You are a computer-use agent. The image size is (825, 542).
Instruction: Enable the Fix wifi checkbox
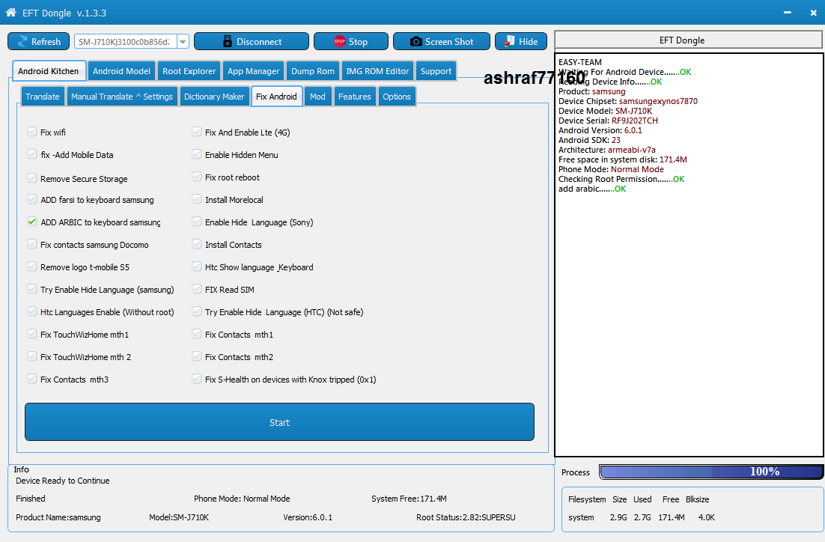click(32, 132)
